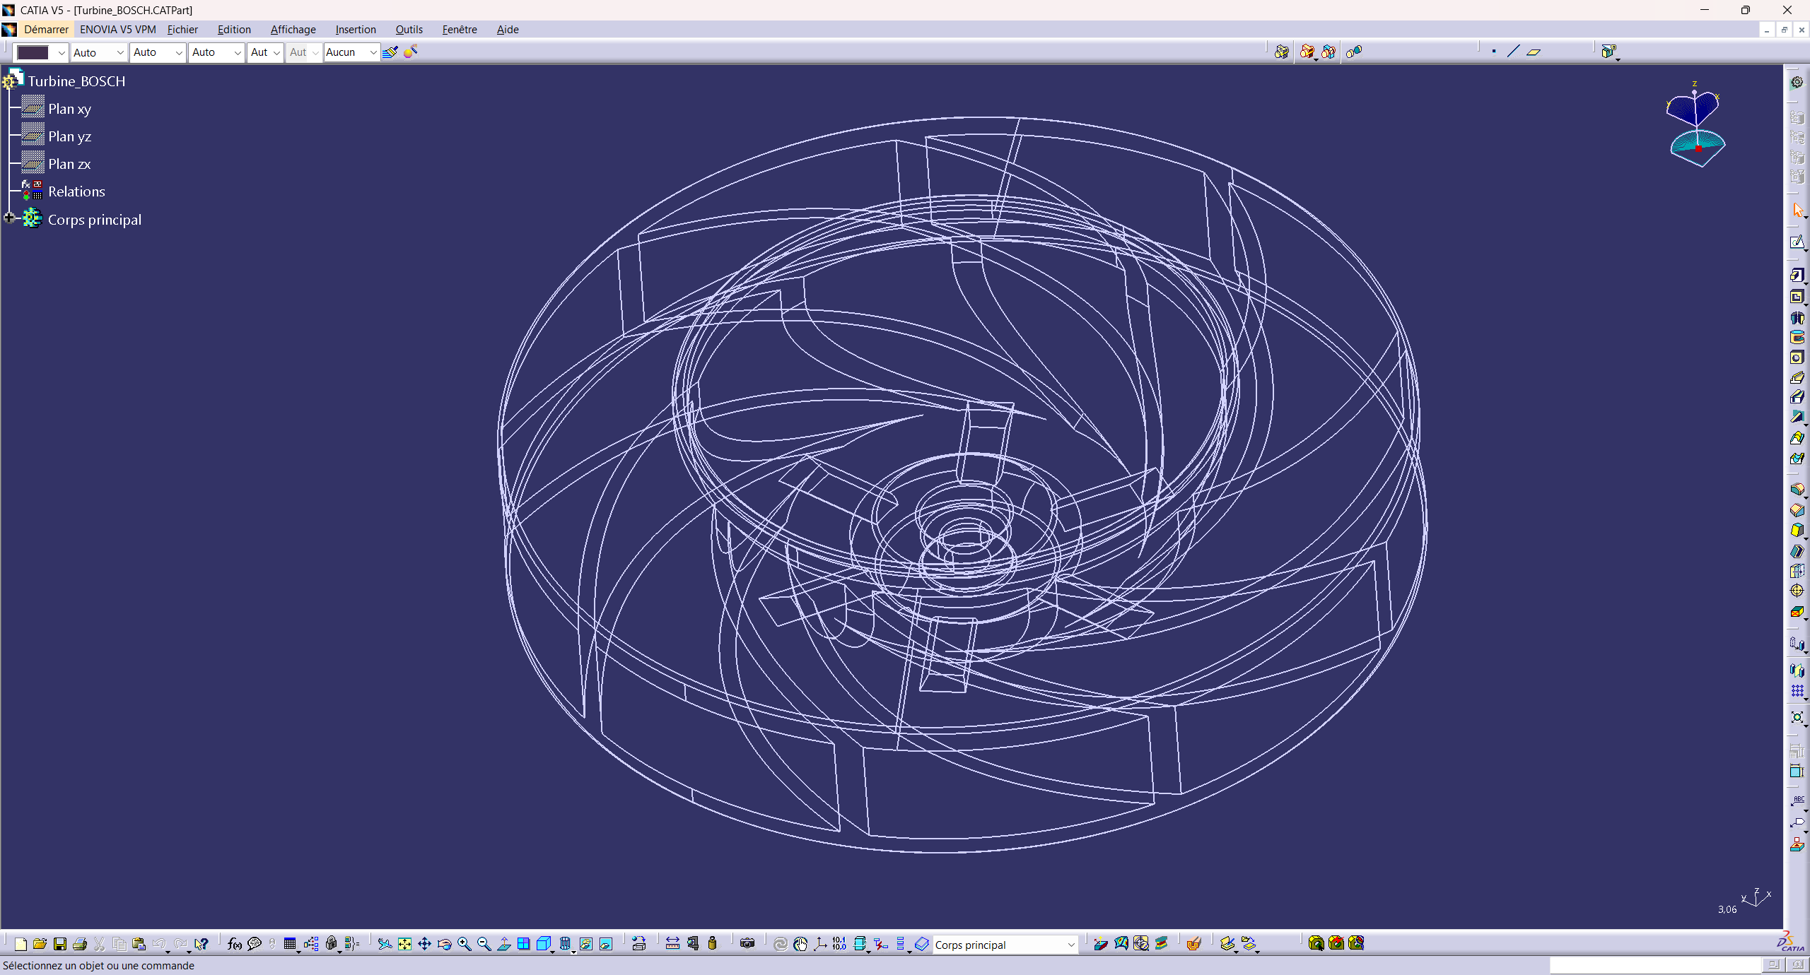Open the Aucun layer dropdown
The image size is (1810, 975).
(373, 52)
